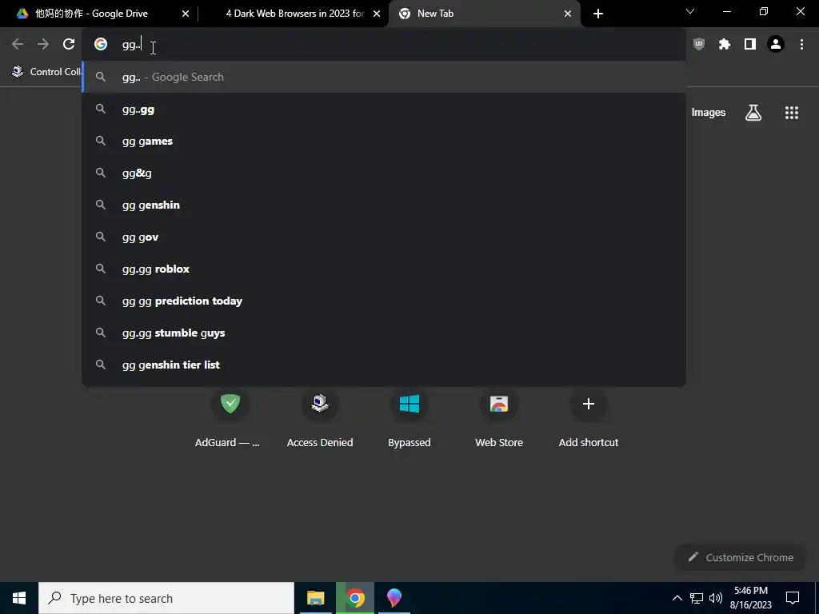Open the taskbar clock and date

(750, 598)
